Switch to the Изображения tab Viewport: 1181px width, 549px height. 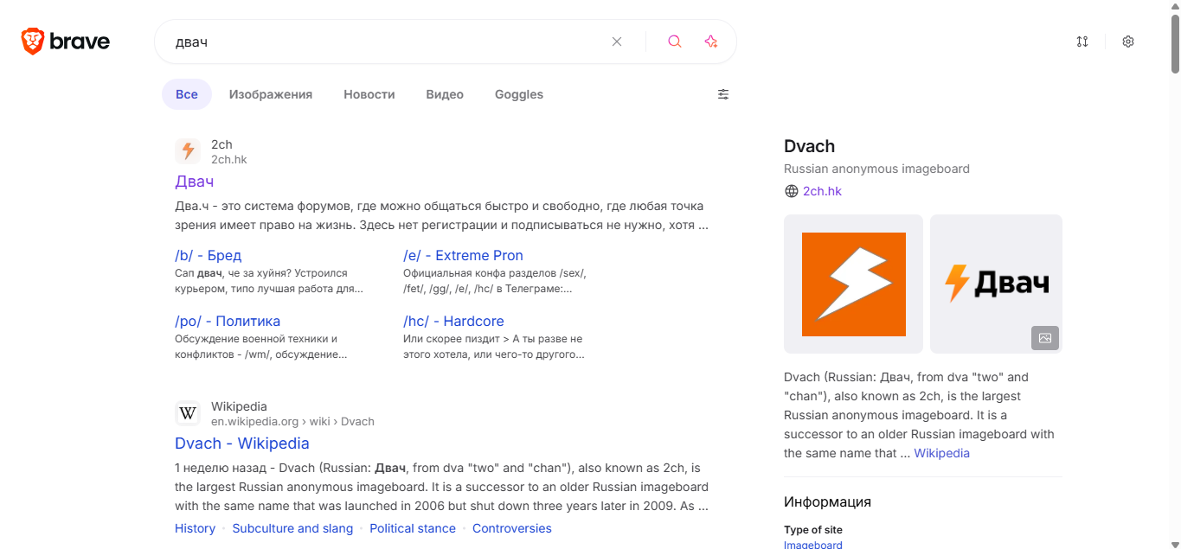[271, 94]
